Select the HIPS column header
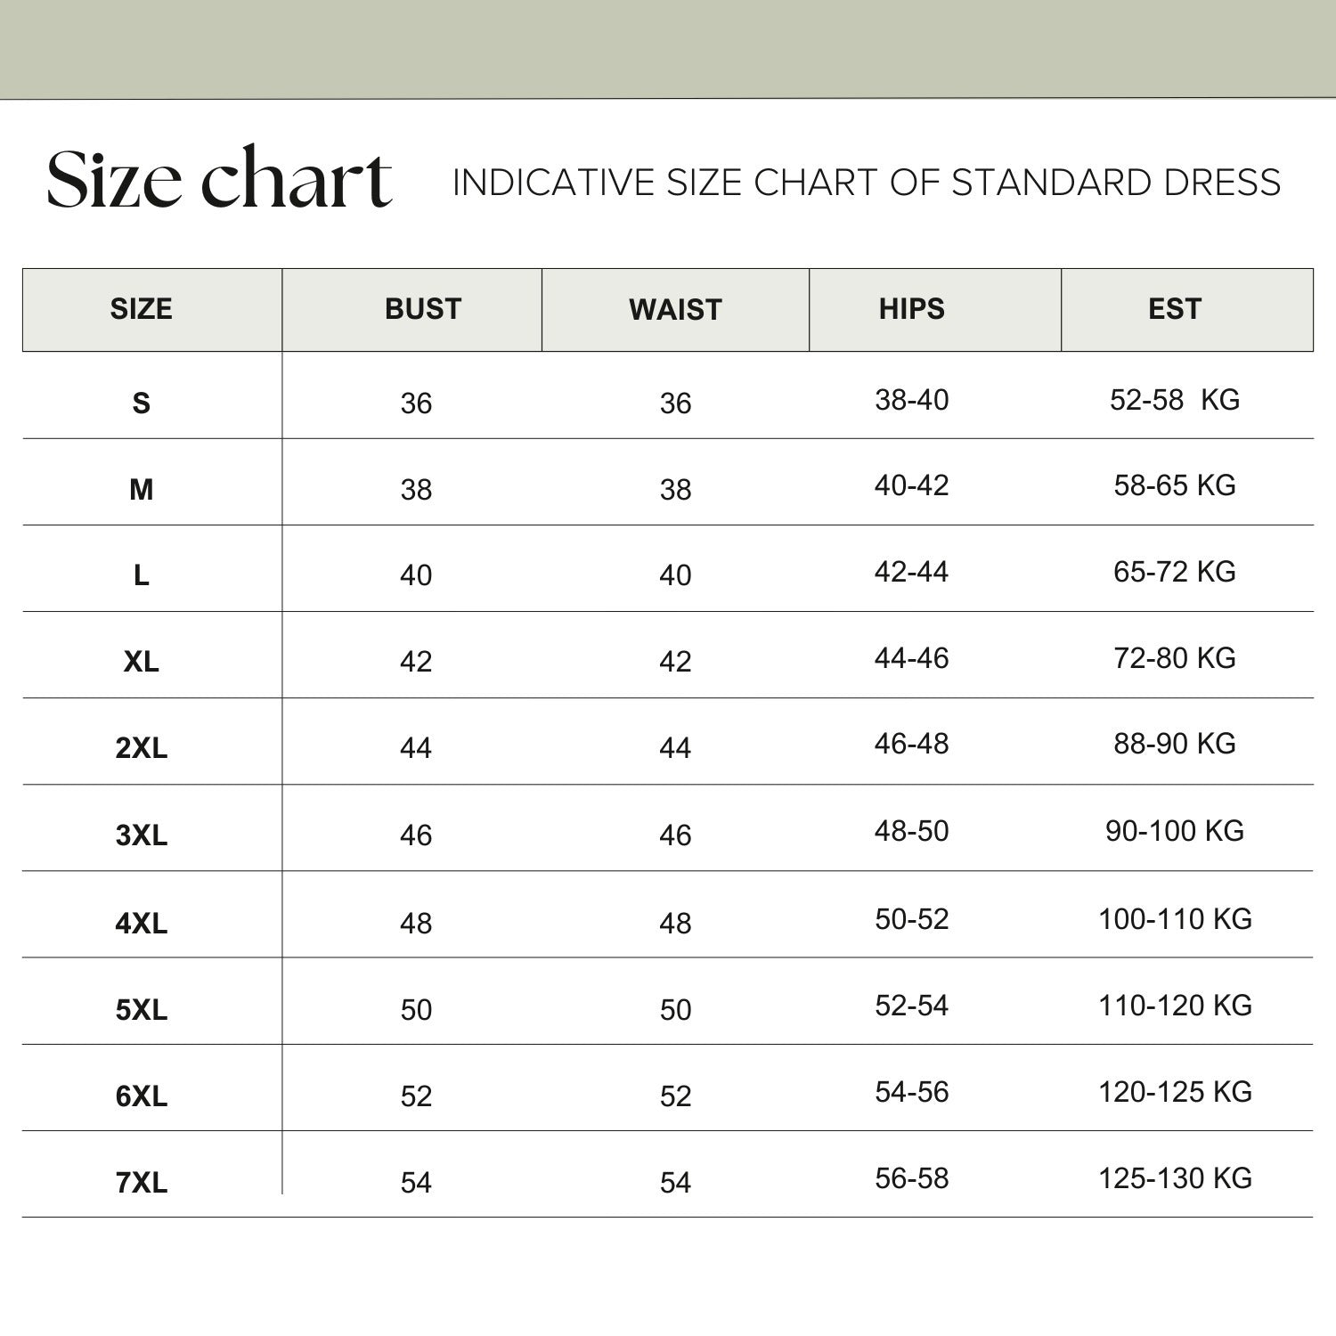Image resolution: width=1336 pixels, height=1336 pixels. point(911,309)
